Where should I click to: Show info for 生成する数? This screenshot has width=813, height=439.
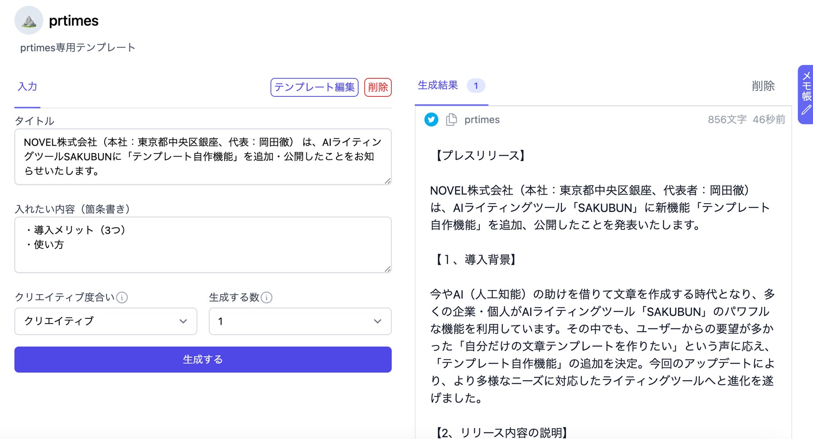[x=266, y=298]
